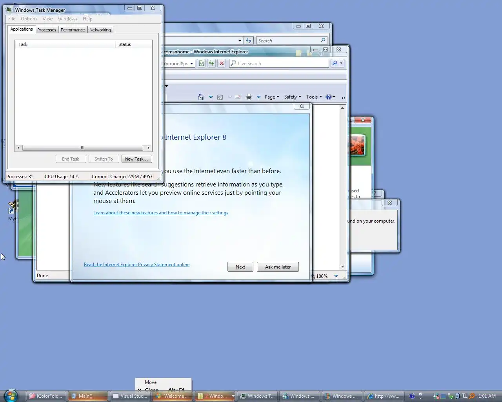This screenshot has width=502, height=402.
Task: Click the Processes: 31 status bar text
Action: coord(20,177)
